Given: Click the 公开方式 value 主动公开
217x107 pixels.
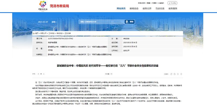Looking at the screenshot, I should (x=126, y=51).
